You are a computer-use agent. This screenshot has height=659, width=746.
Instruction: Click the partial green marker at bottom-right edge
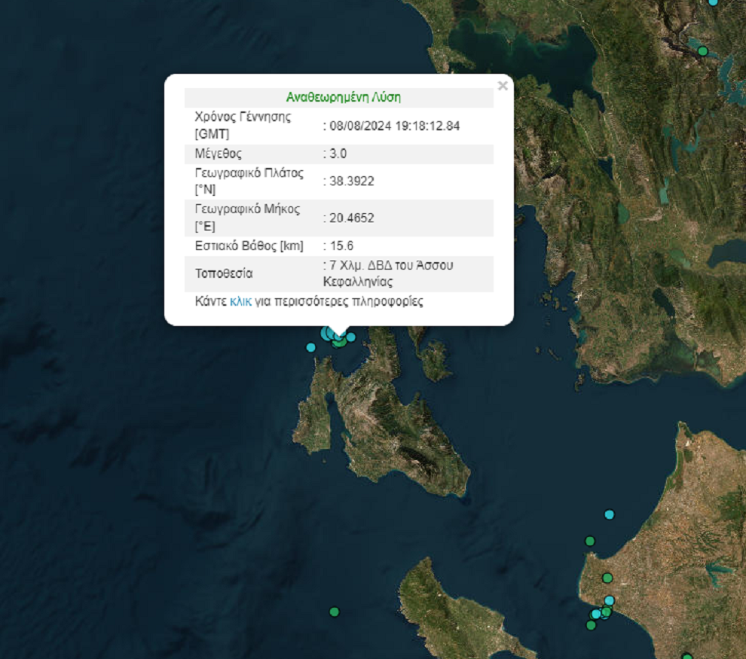(686, 657)
